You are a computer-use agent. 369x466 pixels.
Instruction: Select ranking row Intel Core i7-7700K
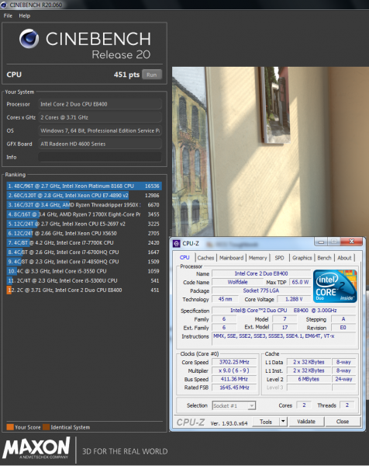[x=84, y=243]
